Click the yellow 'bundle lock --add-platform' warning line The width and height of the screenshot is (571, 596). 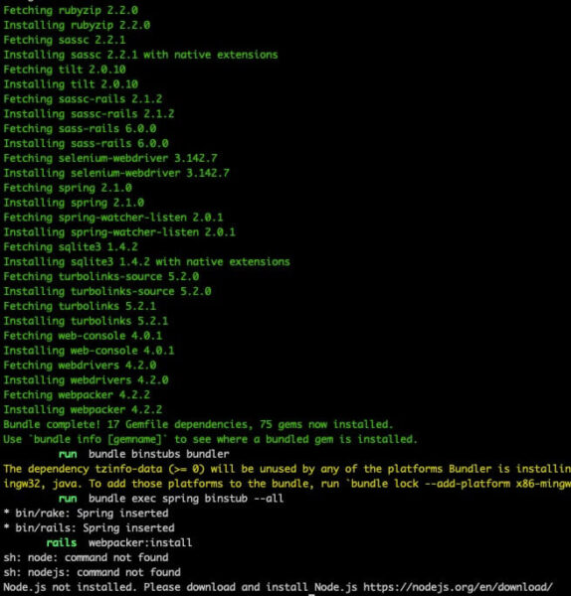click(x=287, y=485)
